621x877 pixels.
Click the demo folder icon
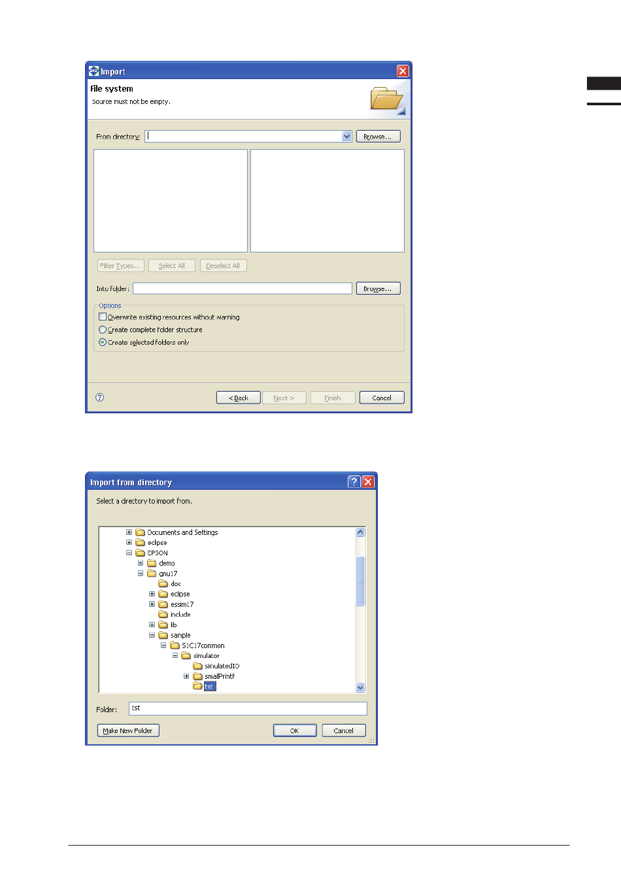(x=152, y=563)
